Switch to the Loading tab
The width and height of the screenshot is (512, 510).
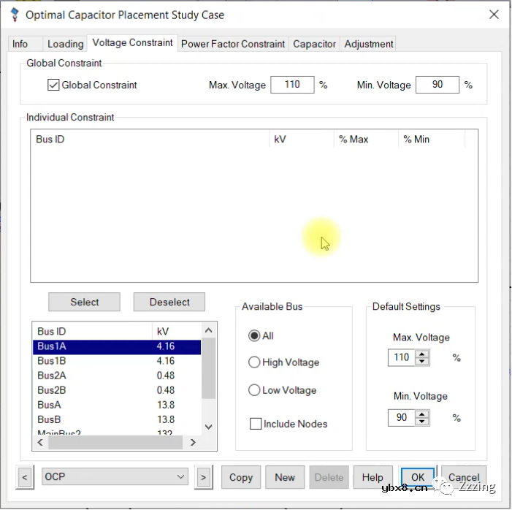(x=65, y=44)
